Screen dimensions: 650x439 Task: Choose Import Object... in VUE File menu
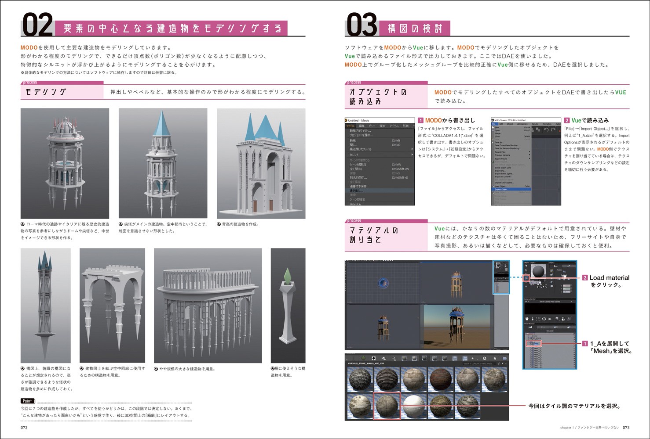click(x=501, y=190)
